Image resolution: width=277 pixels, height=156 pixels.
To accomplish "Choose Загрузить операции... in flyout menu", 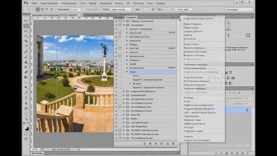I will click(x=195, y=85).
